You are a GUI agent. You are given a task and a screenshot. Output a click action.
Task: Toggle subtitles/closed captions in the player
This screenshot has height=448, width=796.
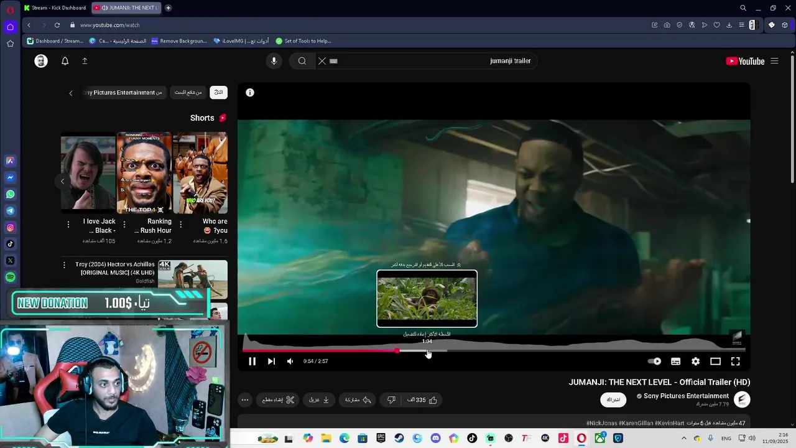(675, 362)
